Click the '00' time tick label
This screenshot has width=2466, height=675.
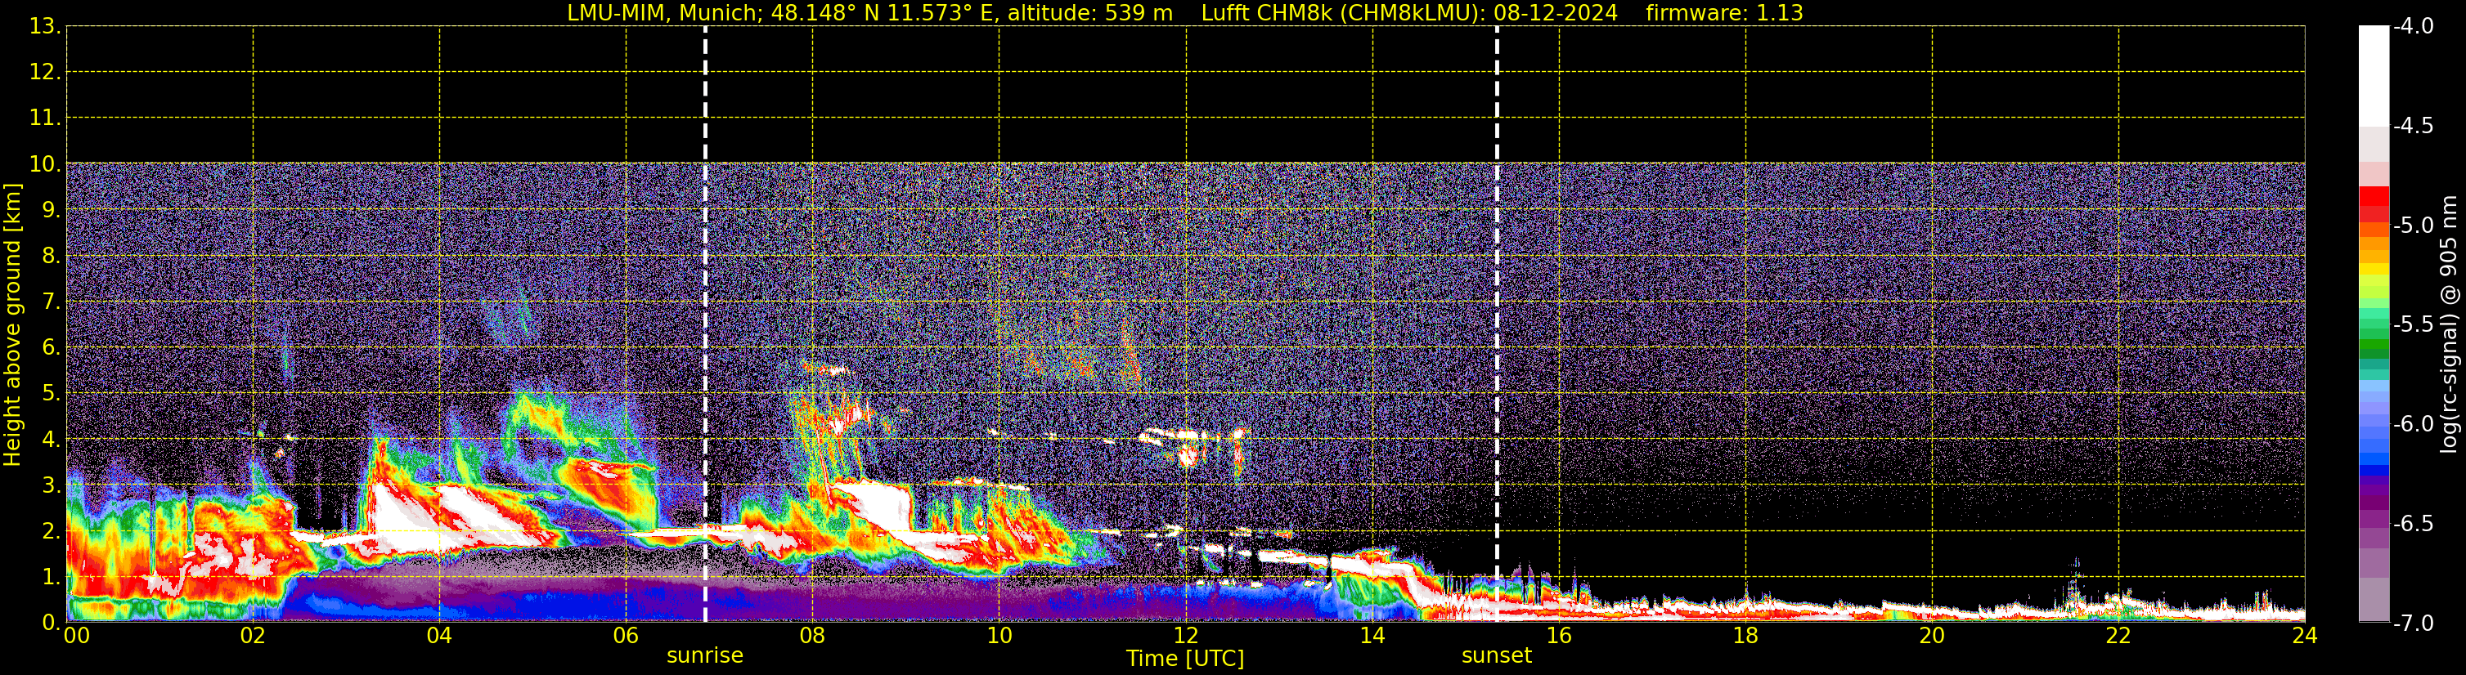pos(77,636)
